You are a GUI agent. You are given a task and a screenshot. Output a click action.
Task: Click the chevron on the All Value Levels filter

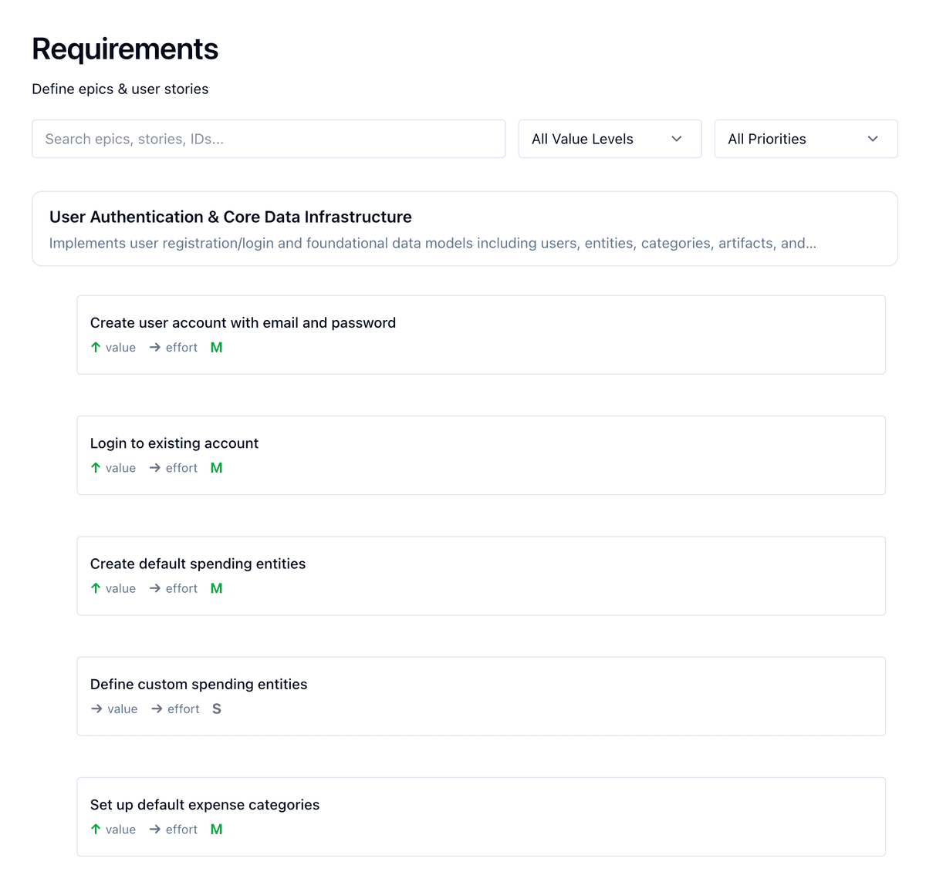677,139
